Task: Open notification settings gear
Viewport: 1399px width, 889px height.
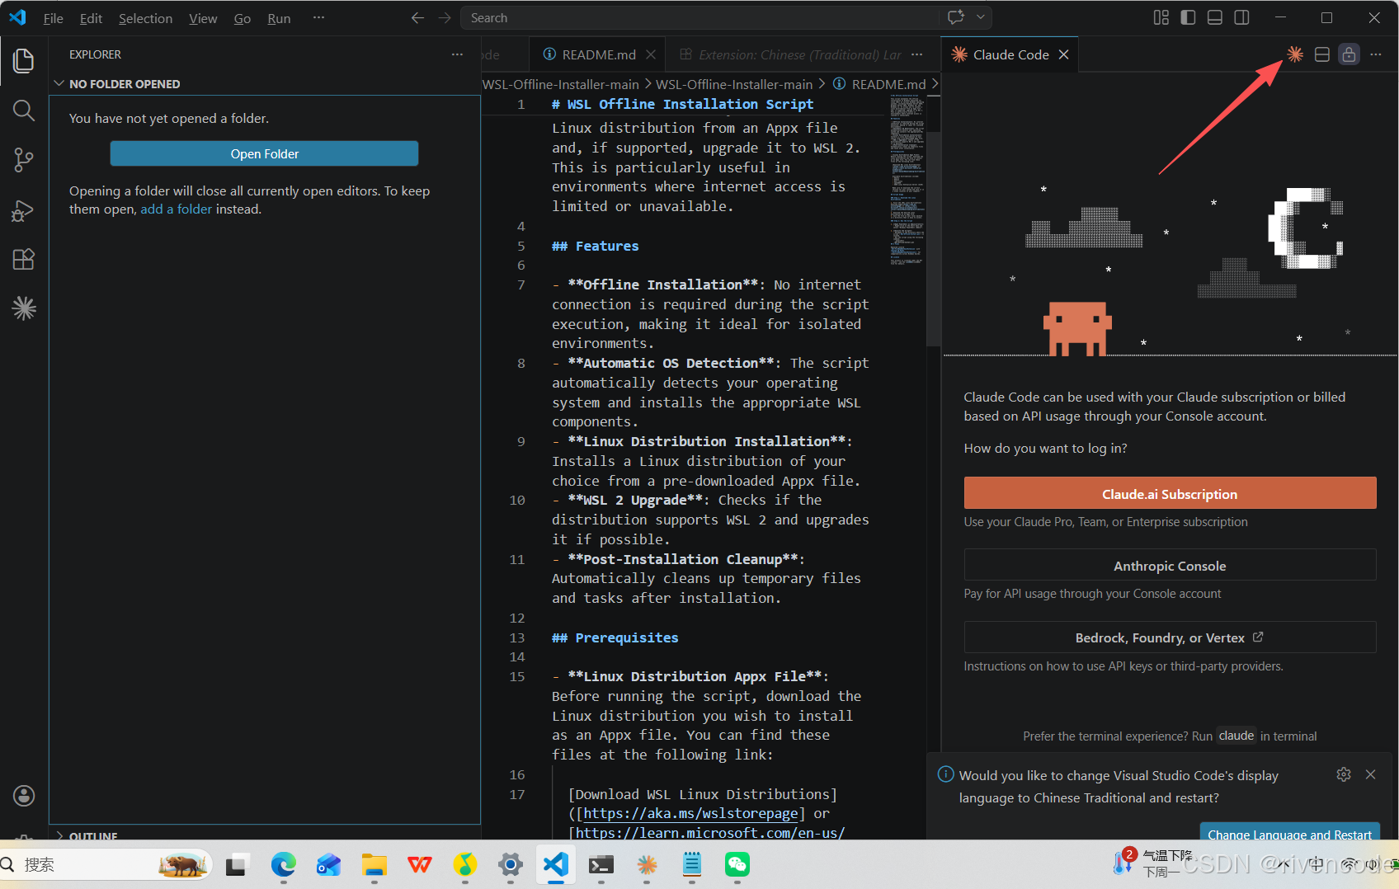Action: point(1344,774)
